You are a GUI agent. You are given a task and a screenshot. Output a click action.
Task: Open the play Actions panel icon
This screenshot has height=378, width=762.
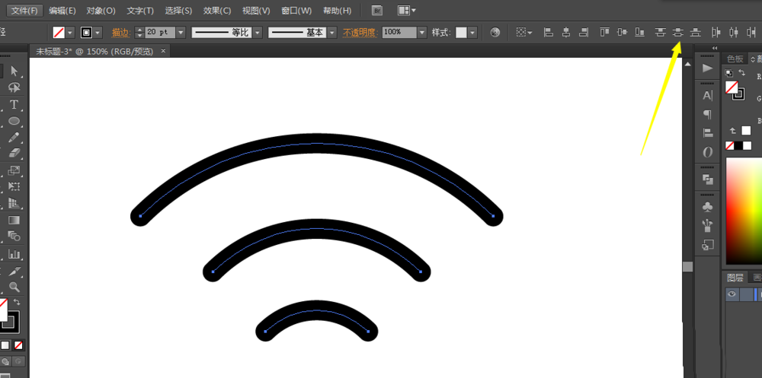(x=708, y=68)
